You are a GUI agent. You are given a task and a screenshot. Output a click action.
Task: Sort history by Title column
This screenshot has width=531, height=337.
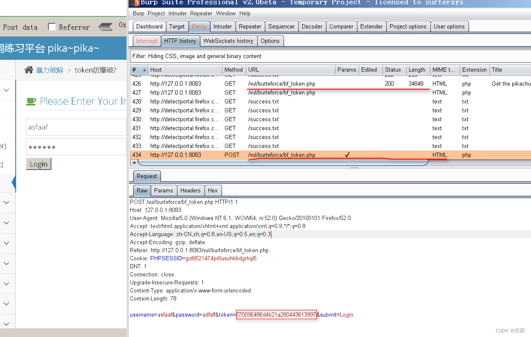[510, 70]
